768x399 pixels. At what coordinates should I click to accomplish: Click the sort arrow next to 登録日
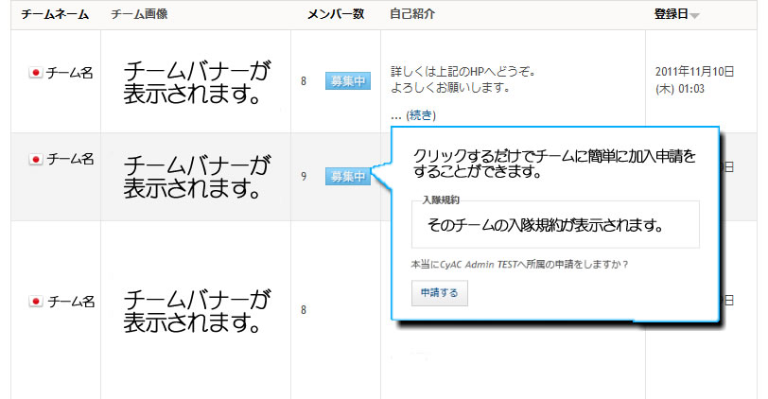pyautogui.click(x=695, y=15)
